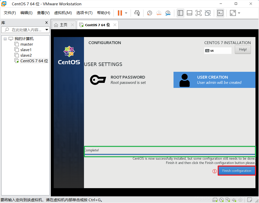Image resolution: width=259 pixels, height=203 pixels.
Task: Toggle Unity mode icon
Action: point(208,13)
